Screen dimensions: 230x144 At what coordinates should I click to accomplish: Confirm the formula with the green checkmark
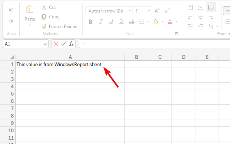click(x=64, y=44)
